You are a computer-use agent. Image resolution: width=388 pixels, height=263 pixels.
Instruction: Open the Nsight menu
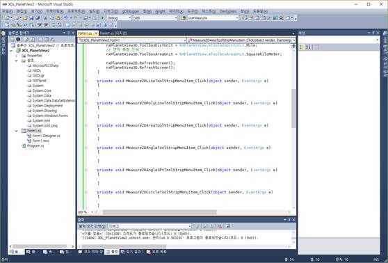click(x=160, y=11)
